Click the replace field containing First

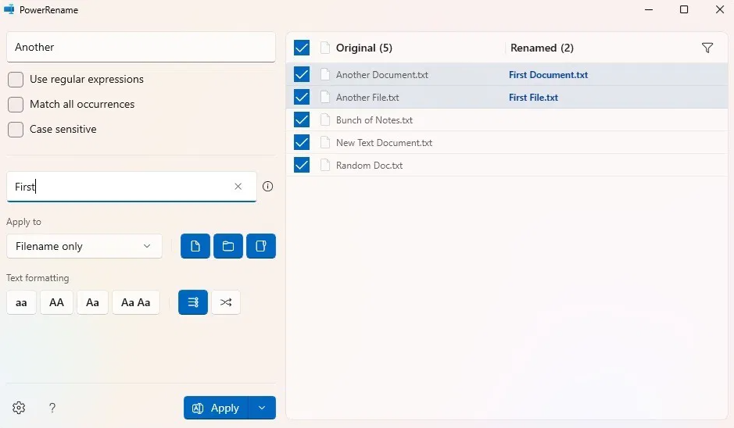tap(131, 187)
